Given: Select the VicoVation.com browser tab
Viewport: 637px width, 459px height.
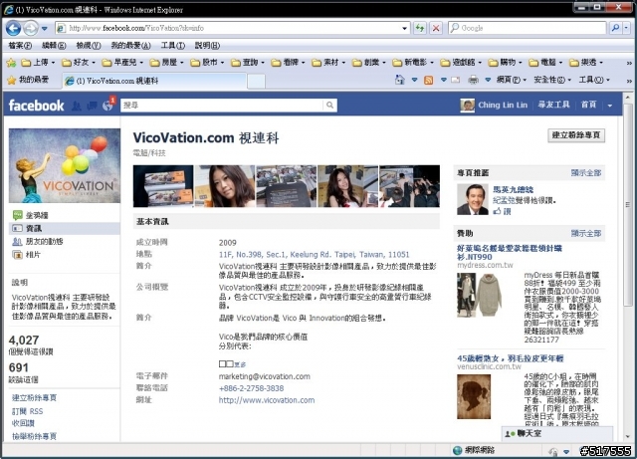Looking at the screenshot, I should click(153, 81).
